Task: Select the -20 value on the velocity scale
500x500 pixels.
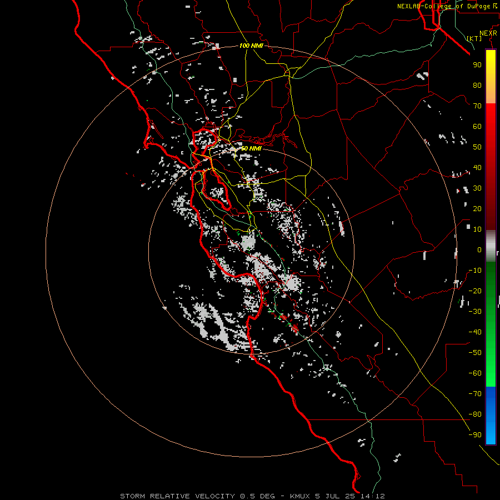Action: (475, 291)
